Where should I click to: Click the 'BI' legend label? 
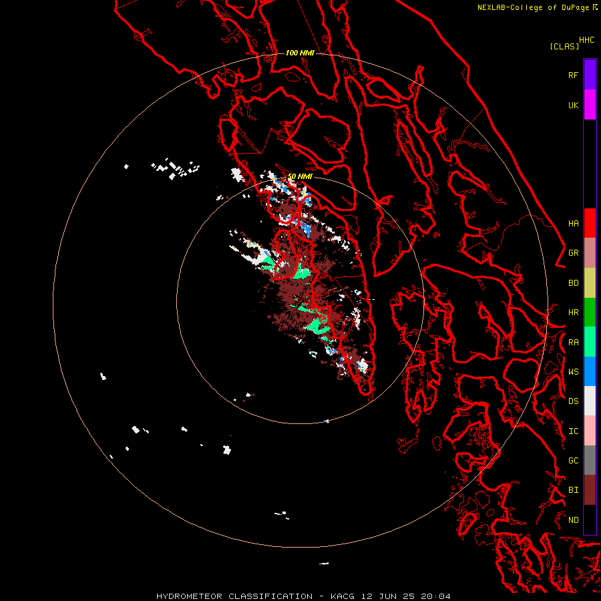click(573, 490)
